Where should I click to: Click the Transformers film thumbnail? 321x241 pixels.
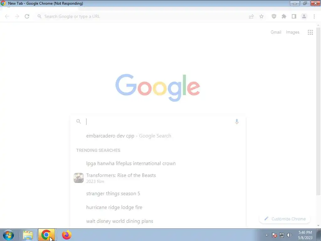(x=79, y=178)
